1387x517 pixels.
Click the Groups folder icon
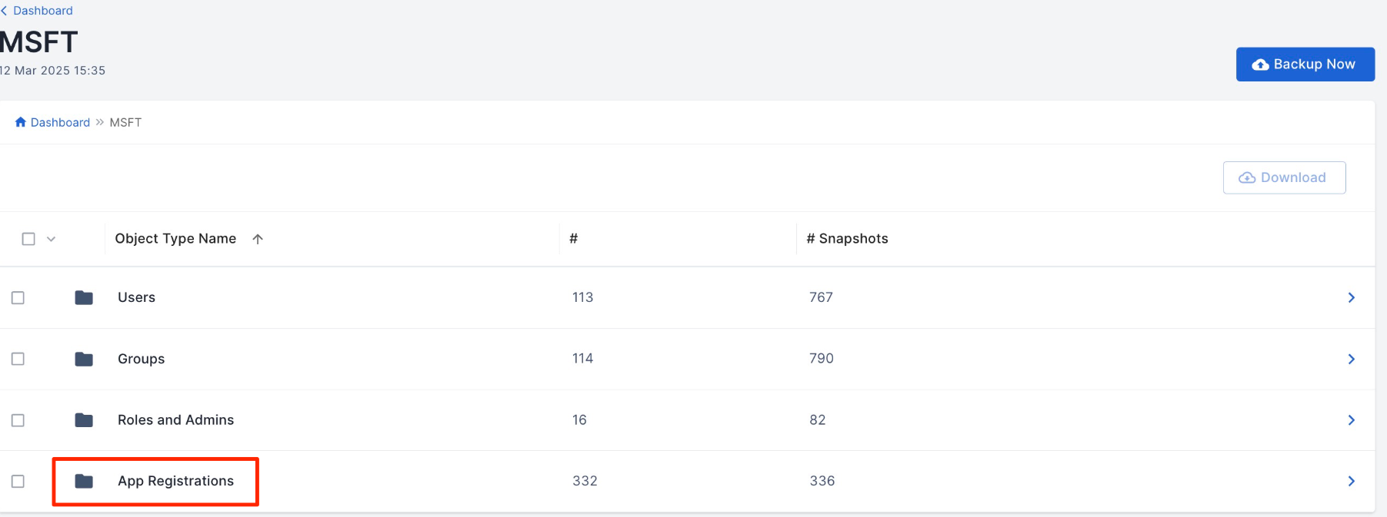[x=84, y=359]
